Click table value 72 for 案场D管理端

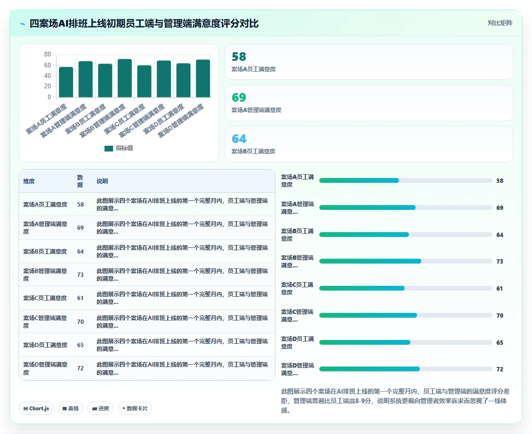tap(80, 368)
